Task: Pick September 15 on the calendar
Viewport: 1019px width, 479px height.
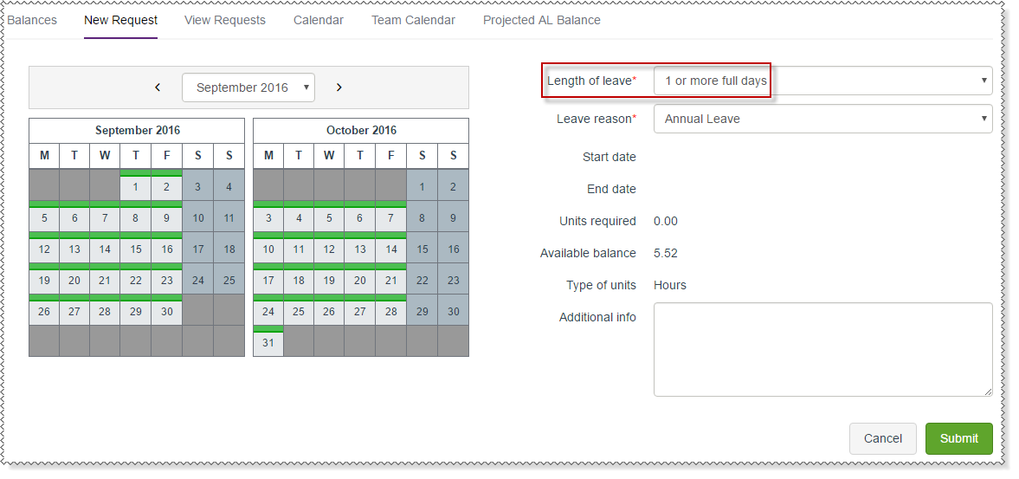Action: coord(136,249)
